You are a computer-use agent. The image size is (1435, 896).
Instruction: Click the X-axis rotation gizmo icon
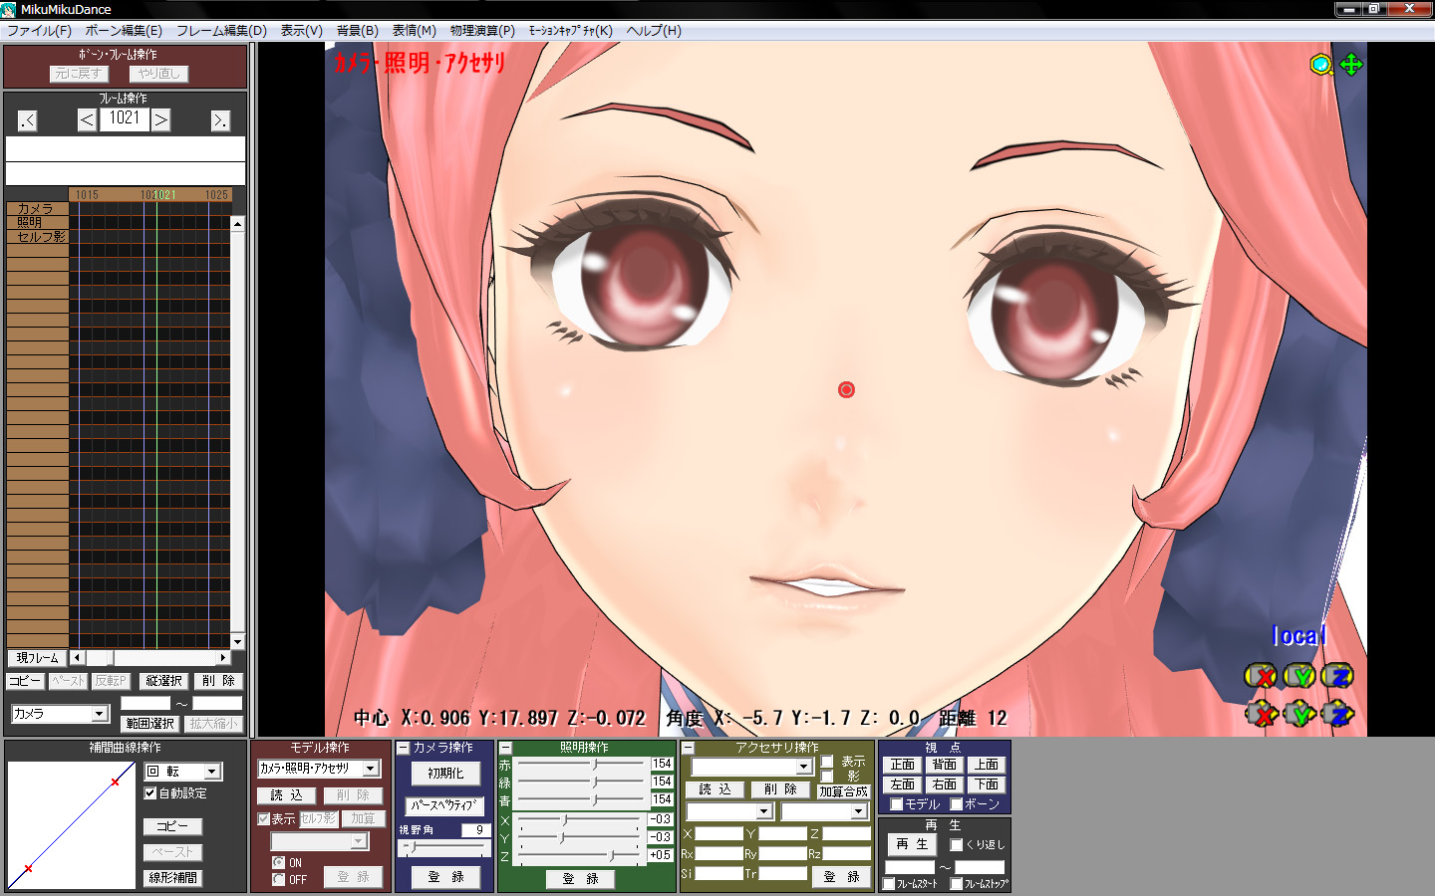coord(1261,676)
